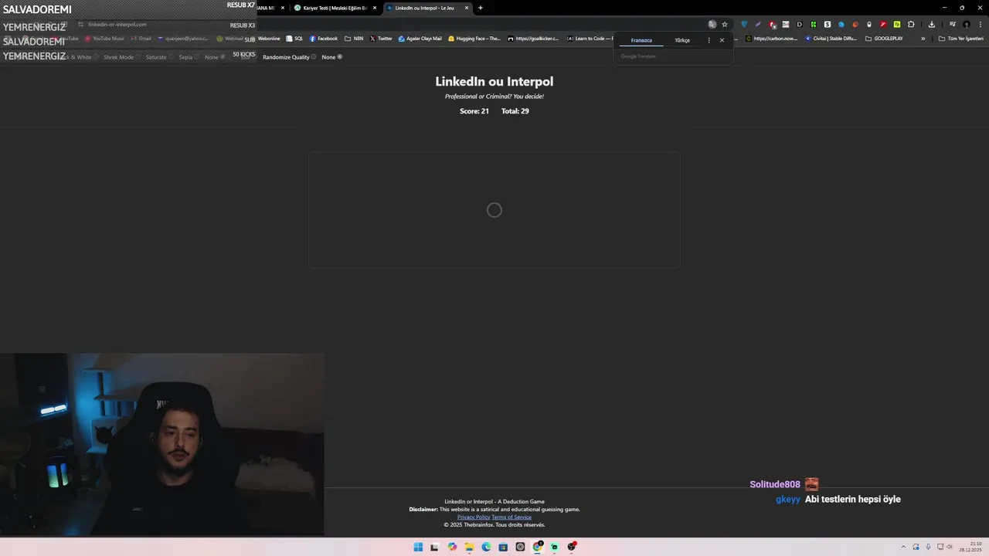This screenshot has width=989, height=556.
Task: Click the Score: 21 text
Action: click(x=474, y=111)
